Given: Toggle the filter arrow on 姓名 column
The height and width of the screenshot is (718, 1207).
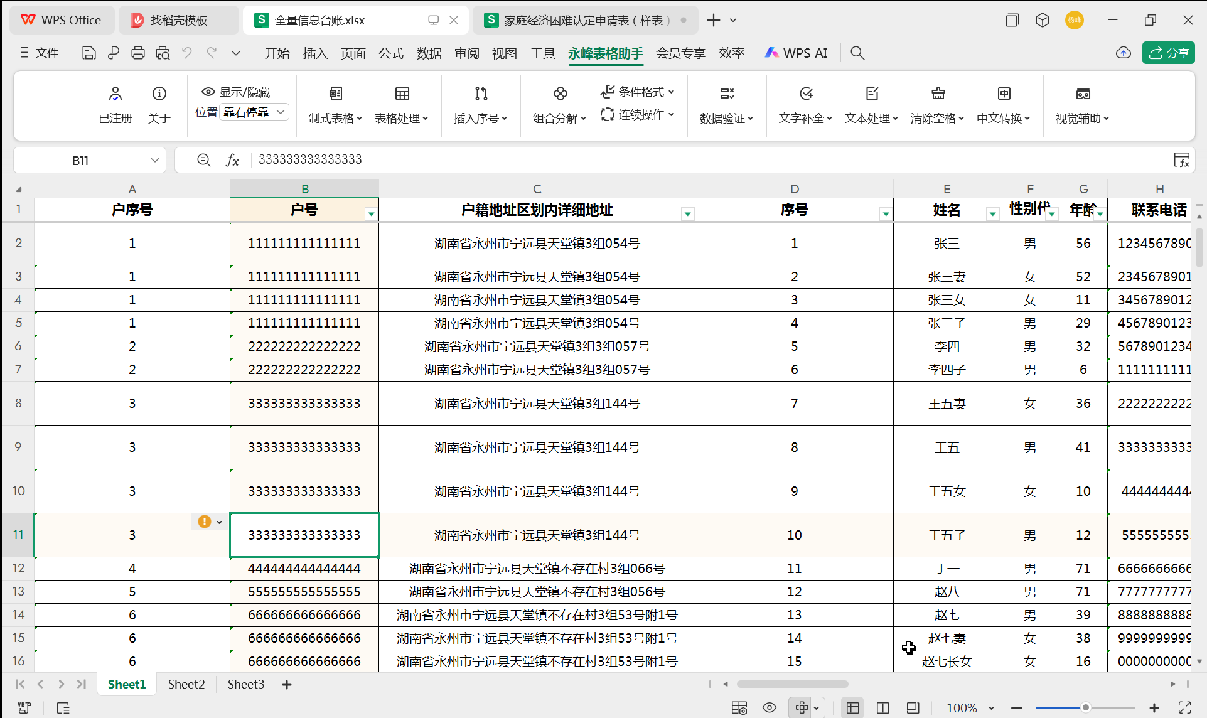Looking at the screenshot, I should (x=992, y=213).
